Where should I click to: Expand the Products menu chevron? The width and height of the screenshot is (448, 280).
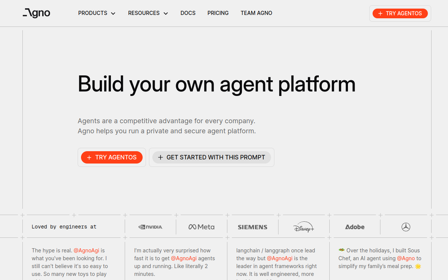(113, 13)
